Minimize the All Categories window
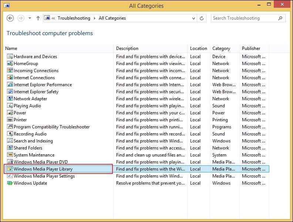Image resolution: width=293 pixels, height=222 pixels. pyautogui.click(x=259, y=5)
